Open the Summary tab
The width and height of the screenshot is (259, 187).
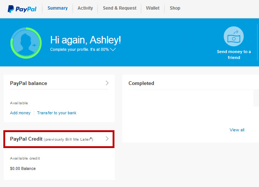pos(58,8)
